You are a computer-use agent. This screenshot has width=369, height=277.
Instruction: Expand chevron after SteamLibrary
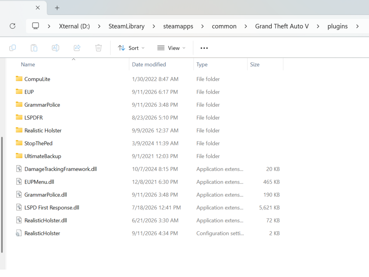pyautogui.click(x=154, y=26)
